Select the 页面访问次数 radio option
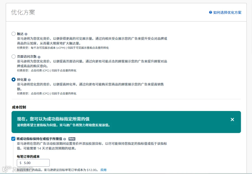The image size is (252, 174). (x=13, y=57)
